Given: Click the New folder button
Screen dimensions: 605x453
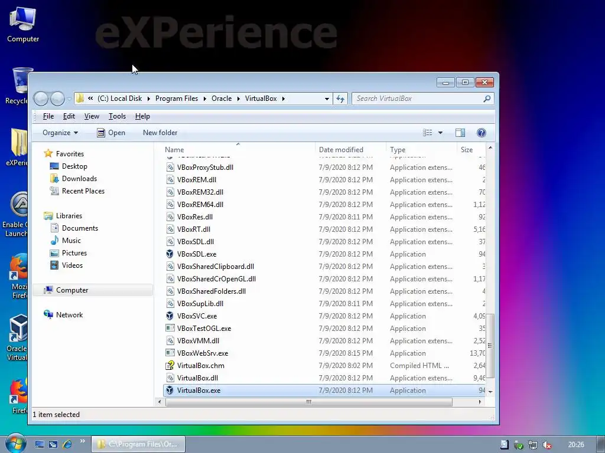Looking at the screenshot, I should [x=160, y=133].
